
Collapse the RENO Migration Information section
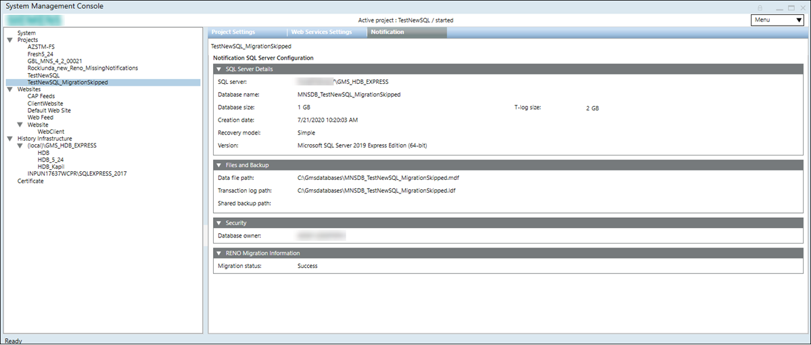219,253
